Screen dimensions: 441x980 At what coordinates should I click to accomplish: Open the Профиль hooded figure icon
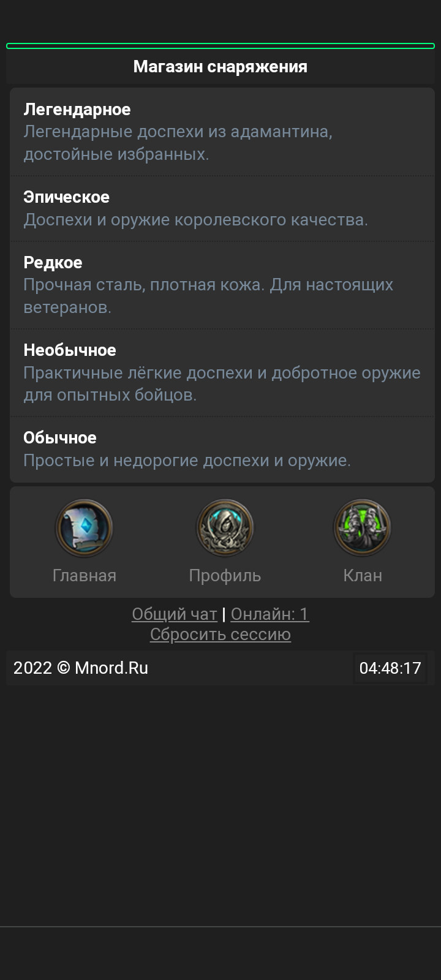pos(225,528)
